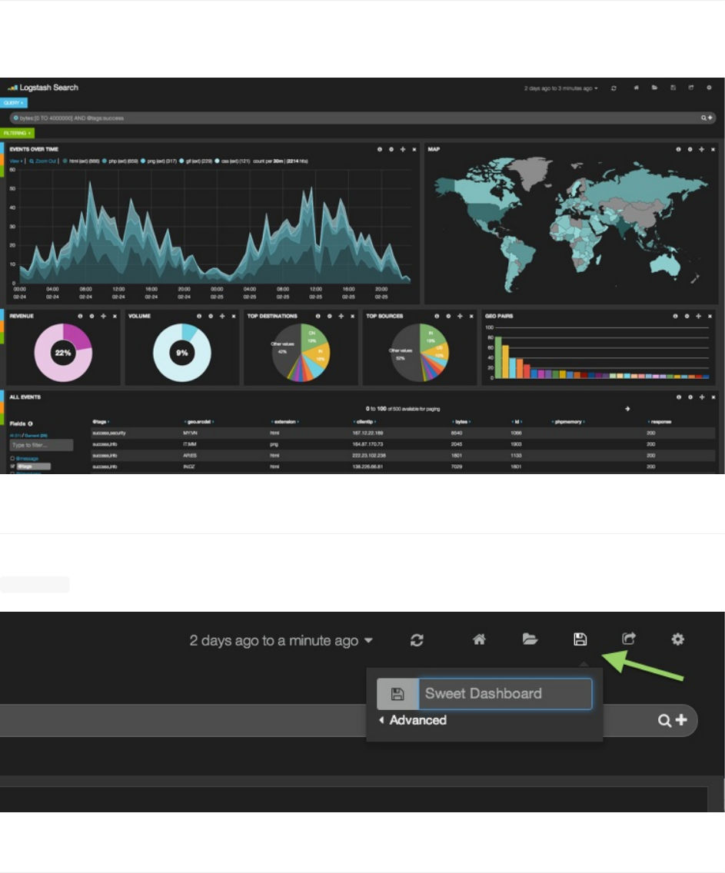Click the Sweet Dashboard name input field
The height and width of the screenshot is (873, 725).
tap(505, 694)
